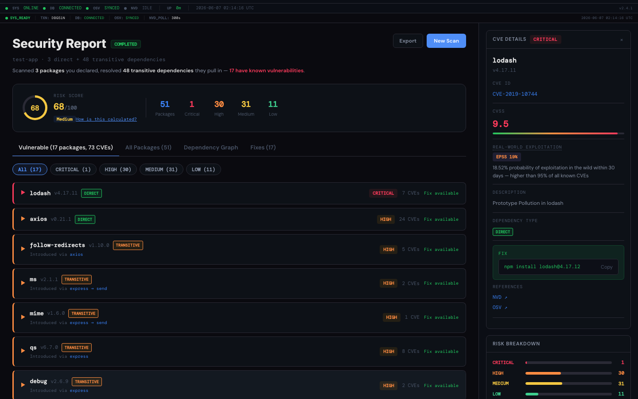Open the Dependency Graph tab
The width and height of the screenshot is (638, 399).
[211, 148]
